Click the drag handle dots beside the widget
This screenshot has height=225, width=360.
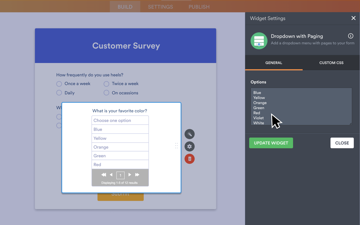(176, 146)
